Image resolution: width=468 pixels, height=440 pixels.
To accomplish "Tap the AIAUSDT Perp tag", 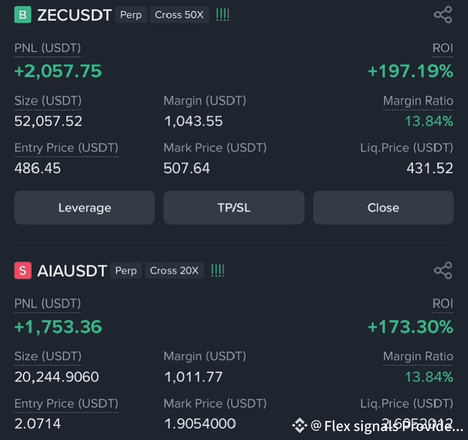I will pyautogui.click(x=126, y=271).
